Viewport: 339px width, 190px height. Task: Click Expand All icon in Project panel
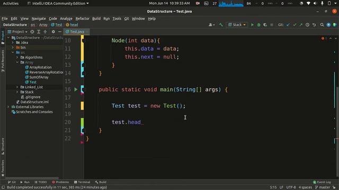(39, 32)
